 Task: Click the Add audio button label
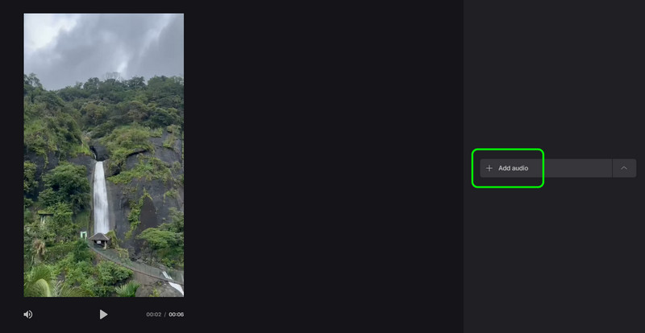513,168
